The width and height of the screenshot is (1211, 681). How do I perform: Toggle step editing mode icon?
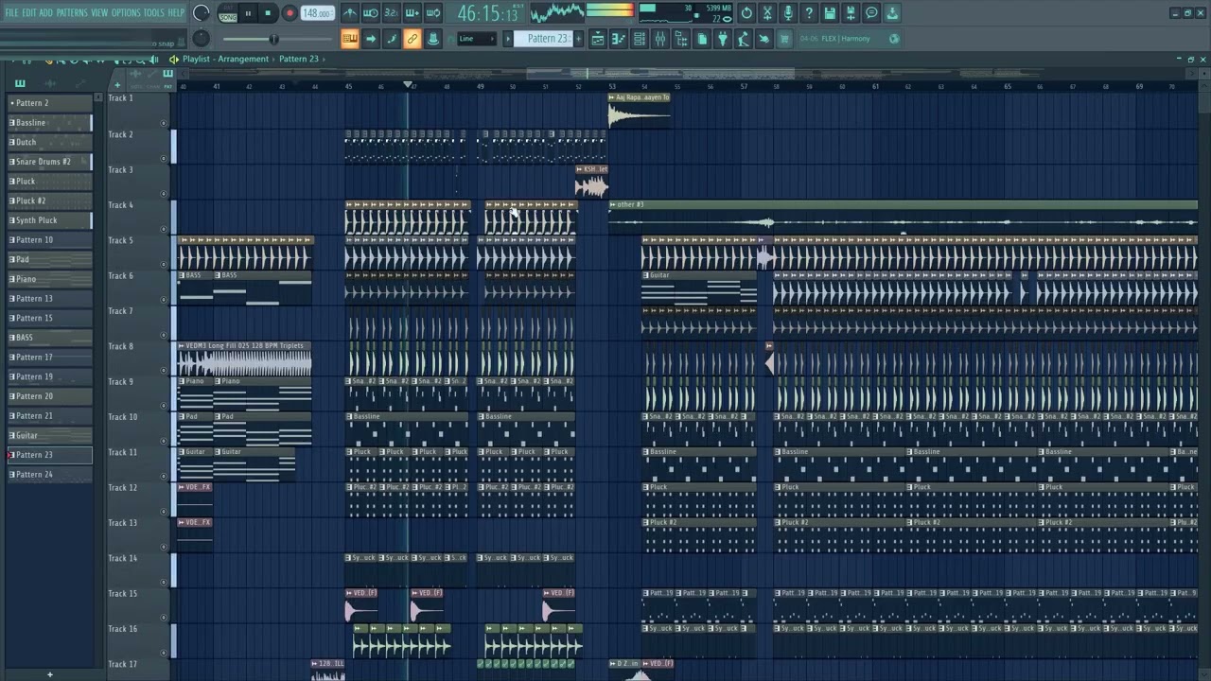[x=392, y=39]
